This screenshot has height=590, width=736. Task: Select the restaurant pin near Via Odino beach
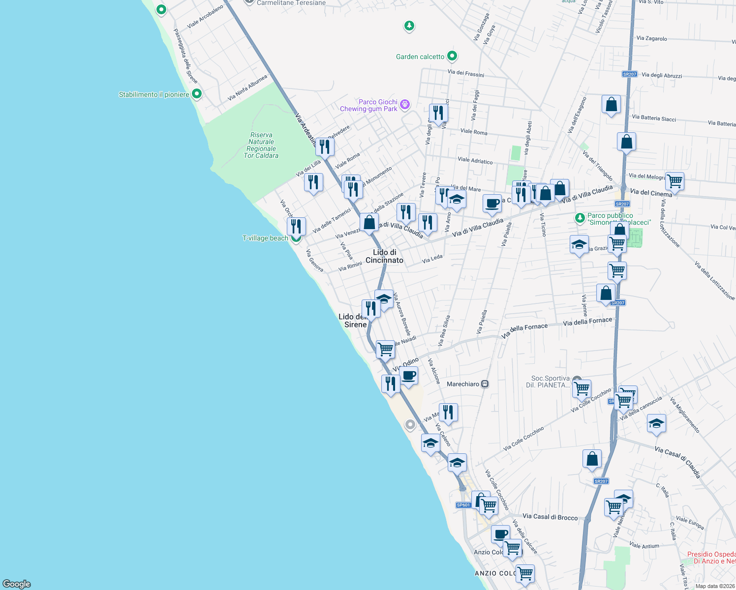(x=391, y=383)
